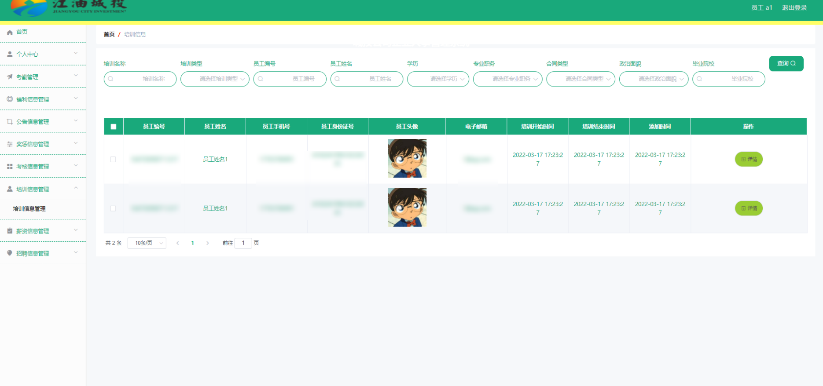Click the 查询 search button
Screen dimensions: 823x386
786,64
